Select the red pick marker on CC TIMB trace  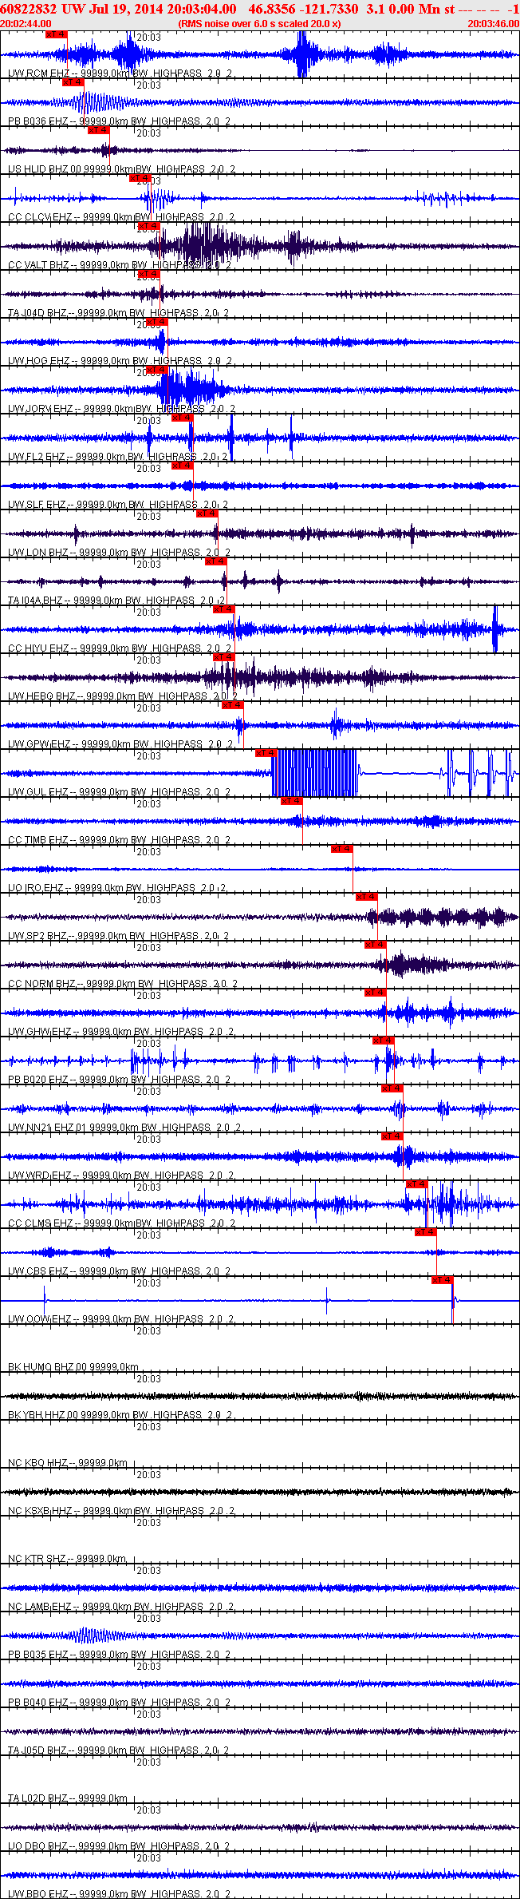coord(292,801)
